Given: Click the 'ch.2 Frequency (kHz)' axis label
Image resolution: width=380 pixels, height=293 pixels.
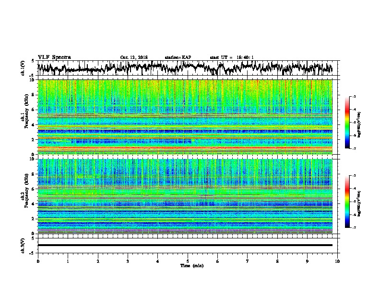Looking at the screenshot, I should [24, 191].
